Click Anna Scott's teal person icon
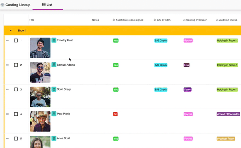This screenshot has width=241, height=148. tap(54, 138)
